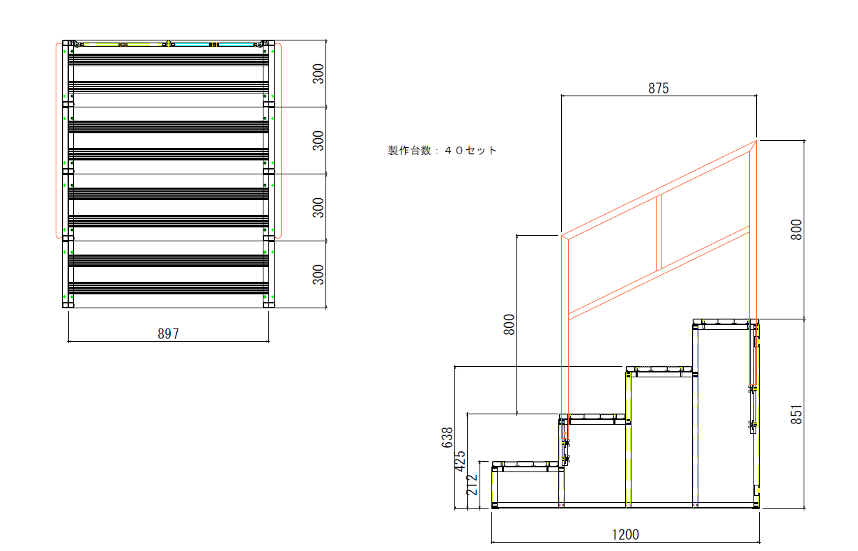The image size is (858, 551).
Task: Select the red handrail outline on plan view's right
Action: pos(280,139)
